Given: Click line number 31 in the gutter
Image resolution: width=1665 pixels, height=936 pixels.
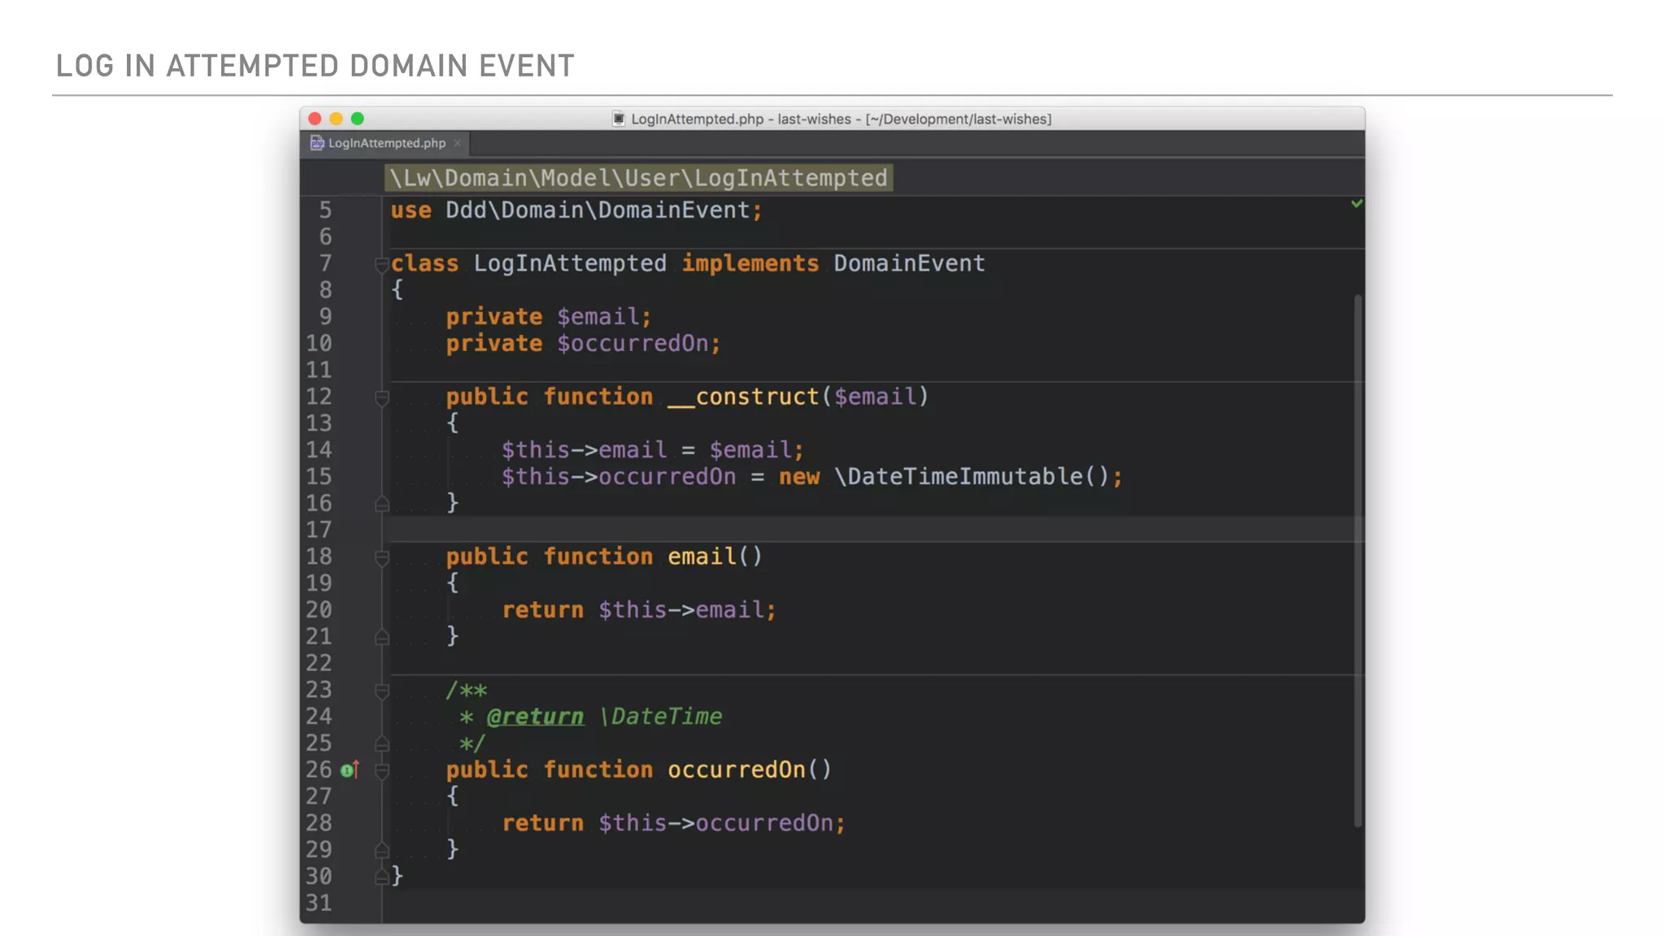Looking at the screenshot, I should (x=319, y=903).
